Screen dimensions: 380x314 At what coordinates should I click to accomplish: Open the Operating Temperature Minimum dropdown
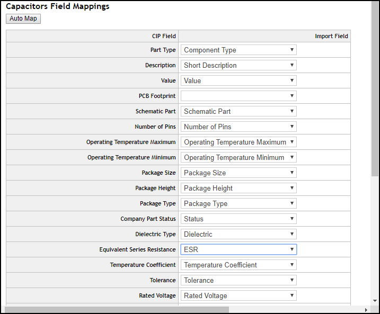(238, 157)
